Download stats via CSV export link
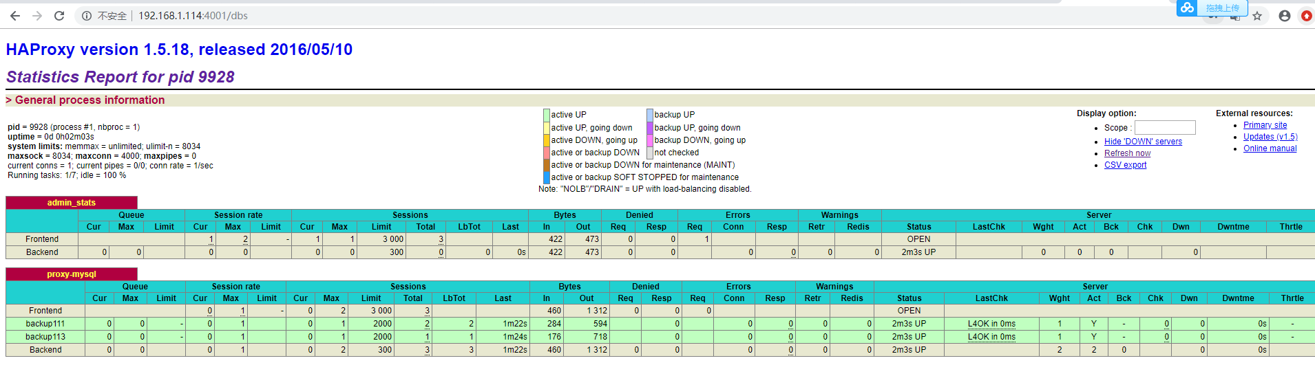 1125,165
